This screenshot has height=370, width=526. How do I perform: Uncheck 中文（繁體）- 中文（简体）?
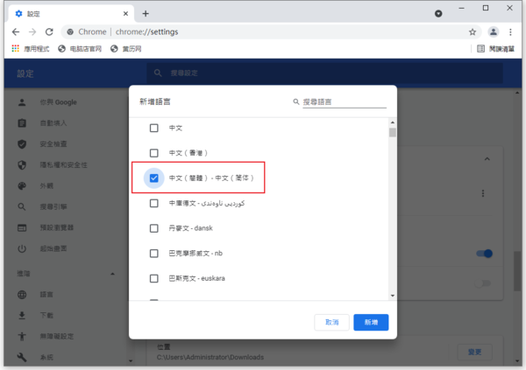tap(154, 178)
